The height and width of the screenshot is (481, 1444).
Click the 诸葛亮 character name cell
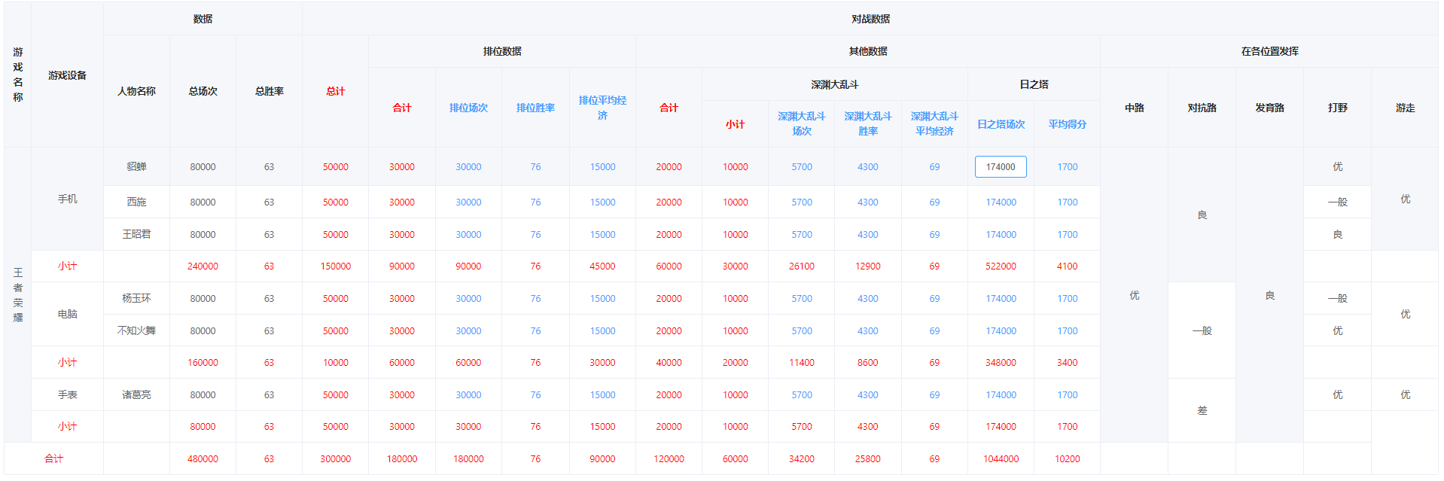[x=136, y=394]
